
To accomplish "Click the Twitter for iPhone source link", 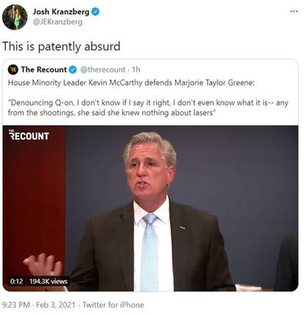I will [x=113, y=305].
